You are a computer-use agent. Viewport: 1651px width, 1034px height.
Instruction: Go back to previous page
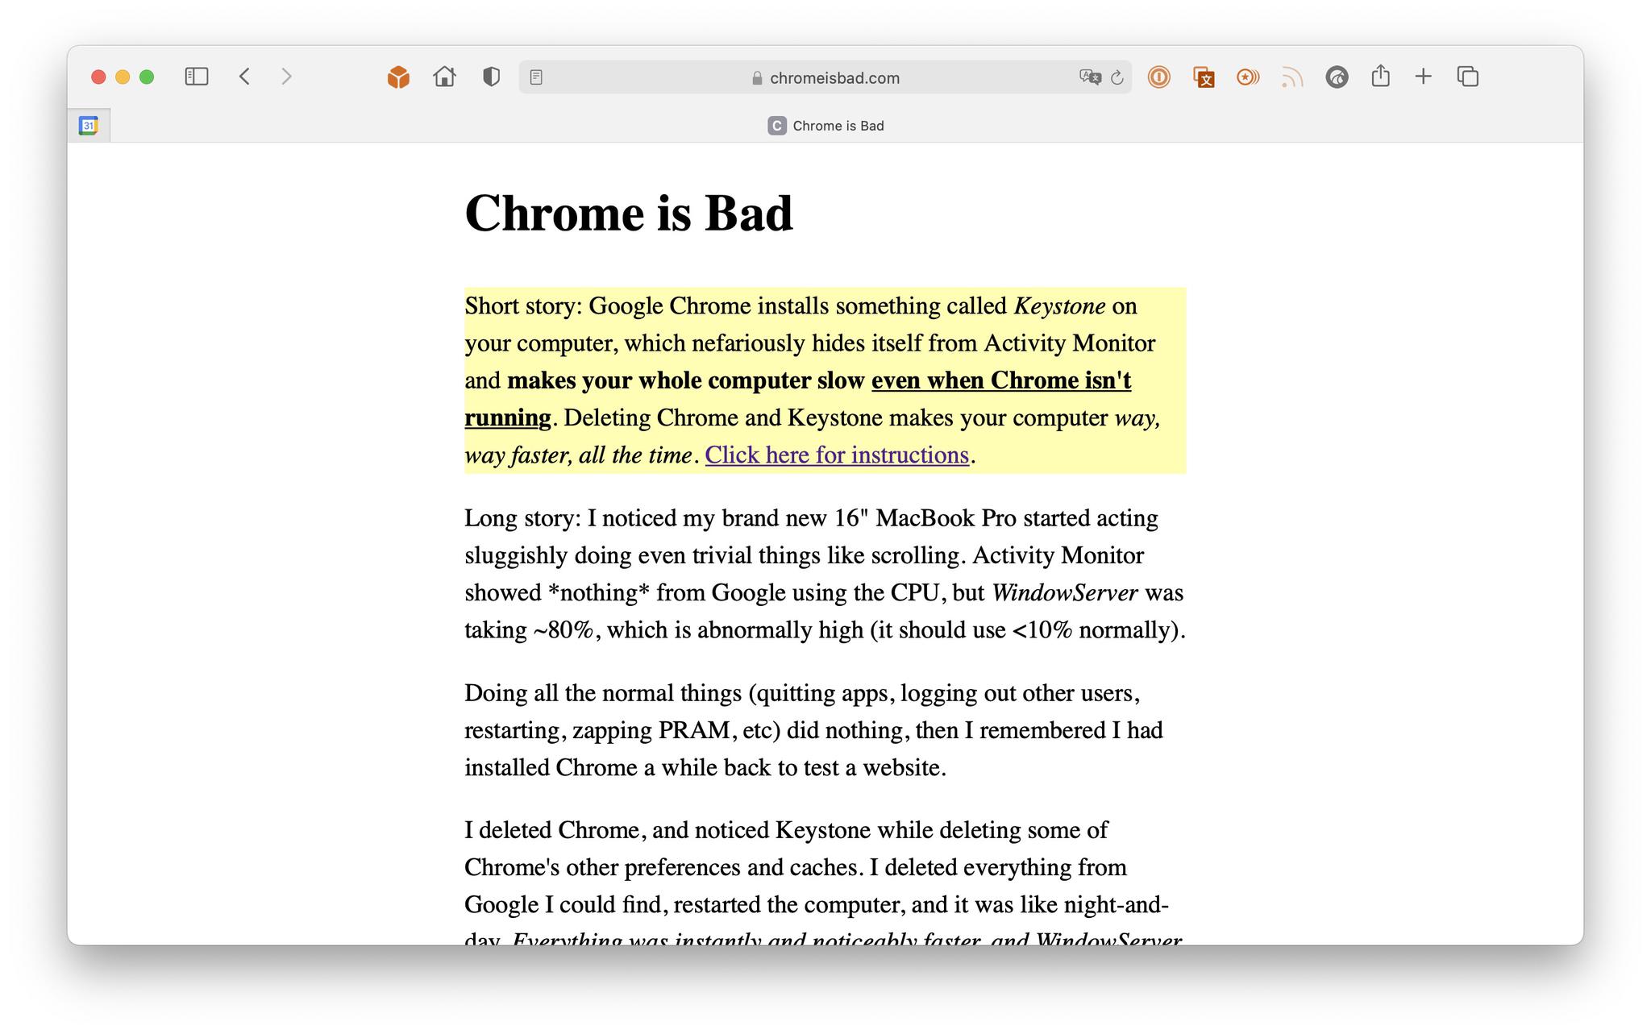(245, 77)
